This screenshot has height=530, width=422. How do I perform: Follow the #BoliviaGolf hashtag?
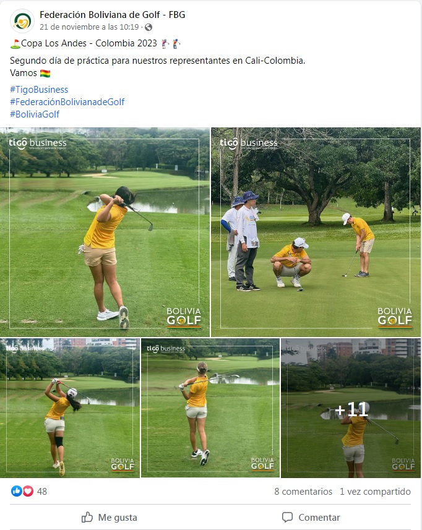35,114
